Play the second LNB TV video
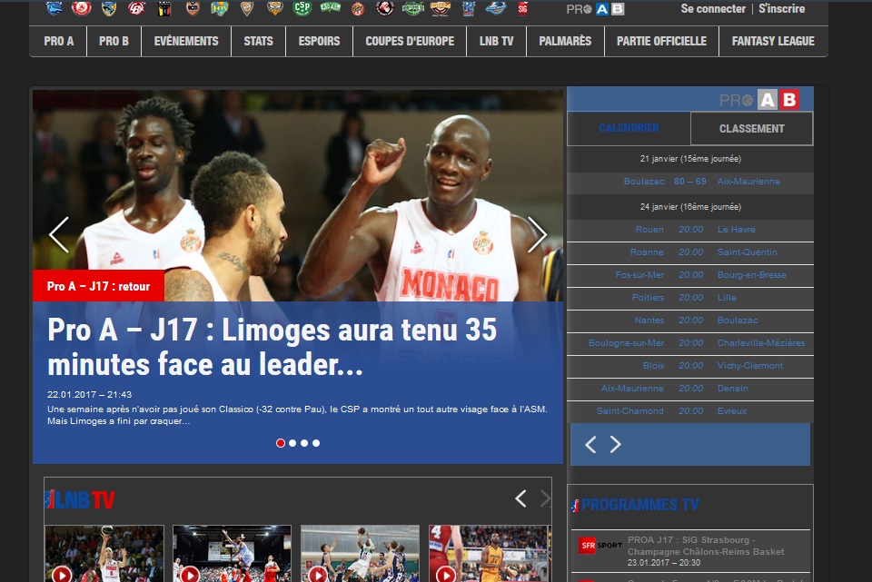This screenshot has width=872, height=582. tap(190, 574)
